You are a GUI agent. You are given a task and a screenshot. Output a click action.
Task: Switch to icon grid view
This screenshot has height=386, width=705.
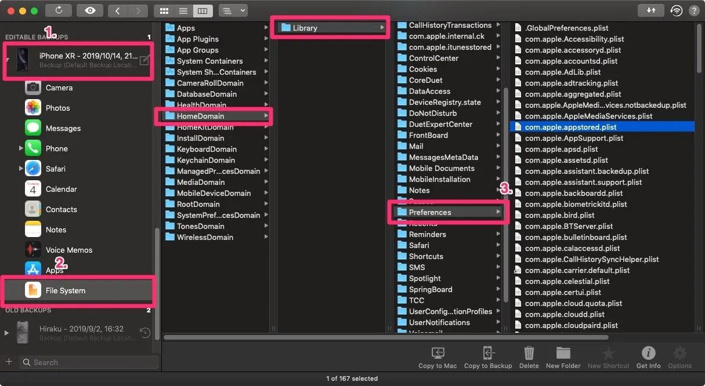(x=164, y=10)
